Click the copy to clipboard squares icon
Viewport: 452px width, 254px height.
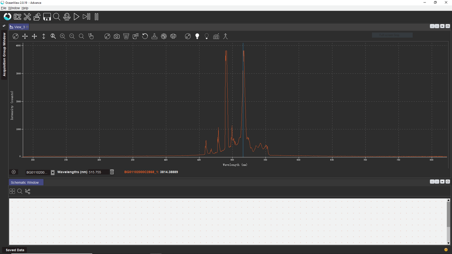click(x=135, y=37)
